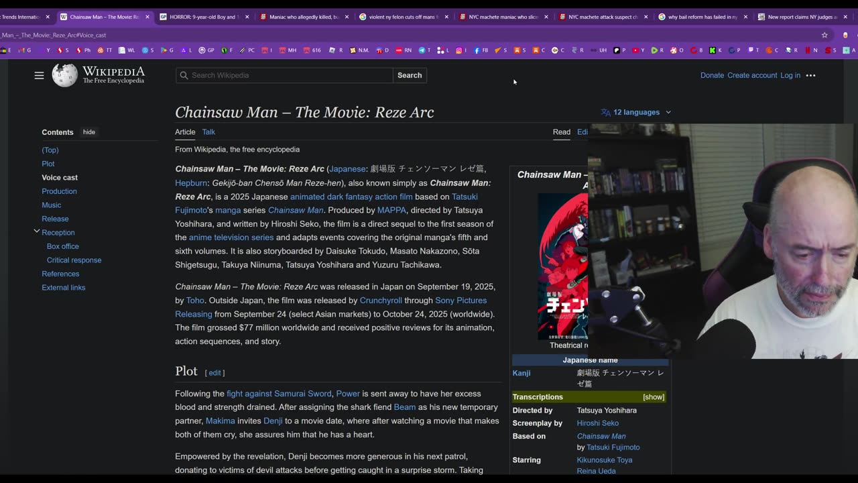858x483 pixels.
Task: Click the TikTok bookmark labeled TT
Action: click(x=105, y=50)
